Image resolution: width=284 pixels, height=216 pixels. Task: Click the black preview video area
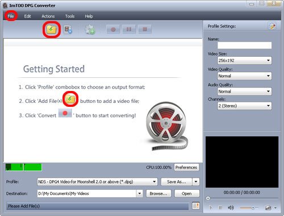point(242,162)
